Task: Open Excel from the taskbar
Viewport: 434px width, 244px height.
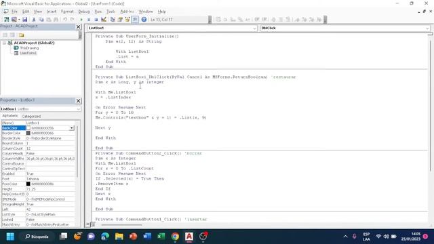Action: 161,237
